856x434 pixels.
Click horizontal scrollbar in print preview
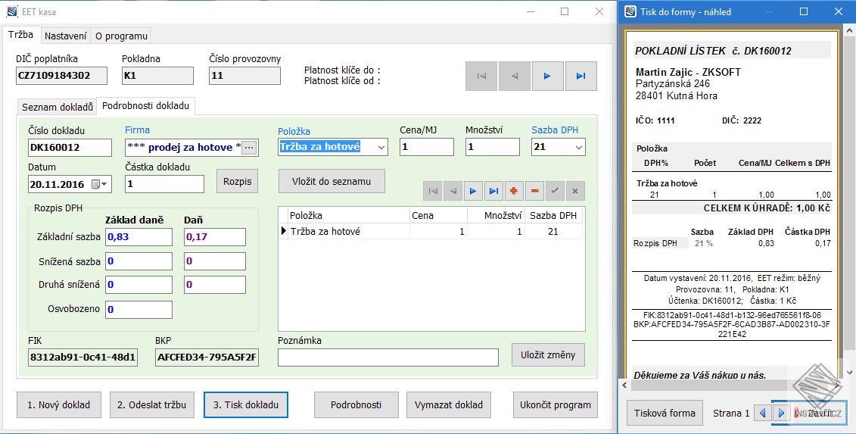tap(733, 384)
